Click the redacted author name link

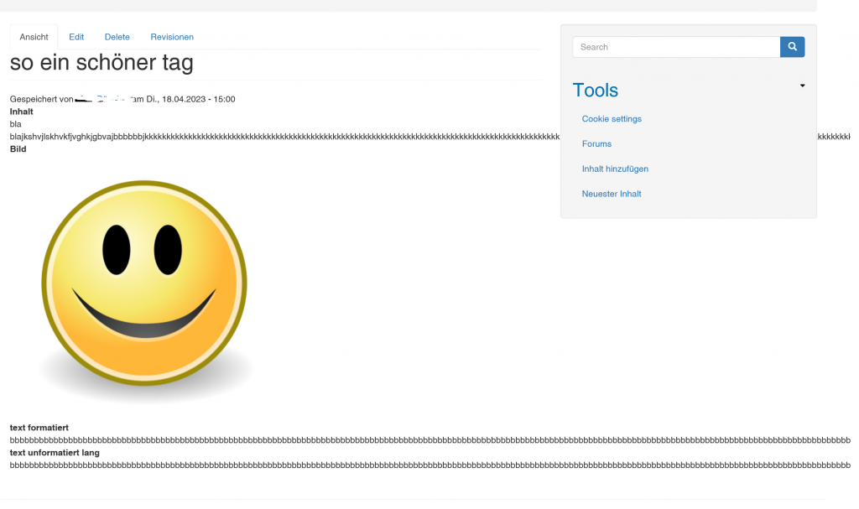click(x=102, y=99)
